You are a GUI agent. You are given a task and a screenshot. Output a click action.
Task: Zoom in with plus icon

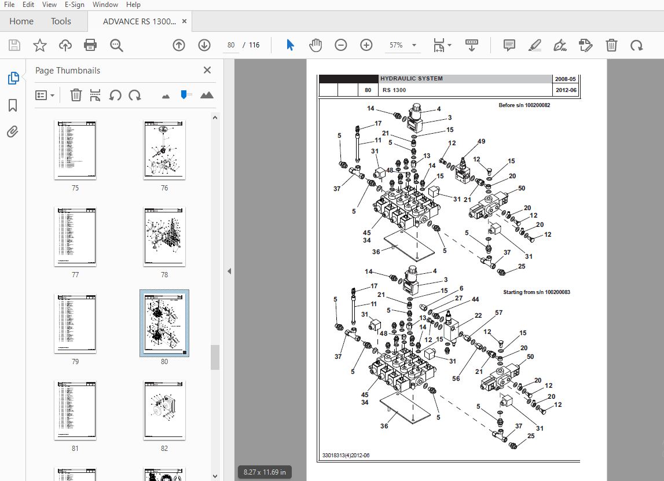coord(366,45)
